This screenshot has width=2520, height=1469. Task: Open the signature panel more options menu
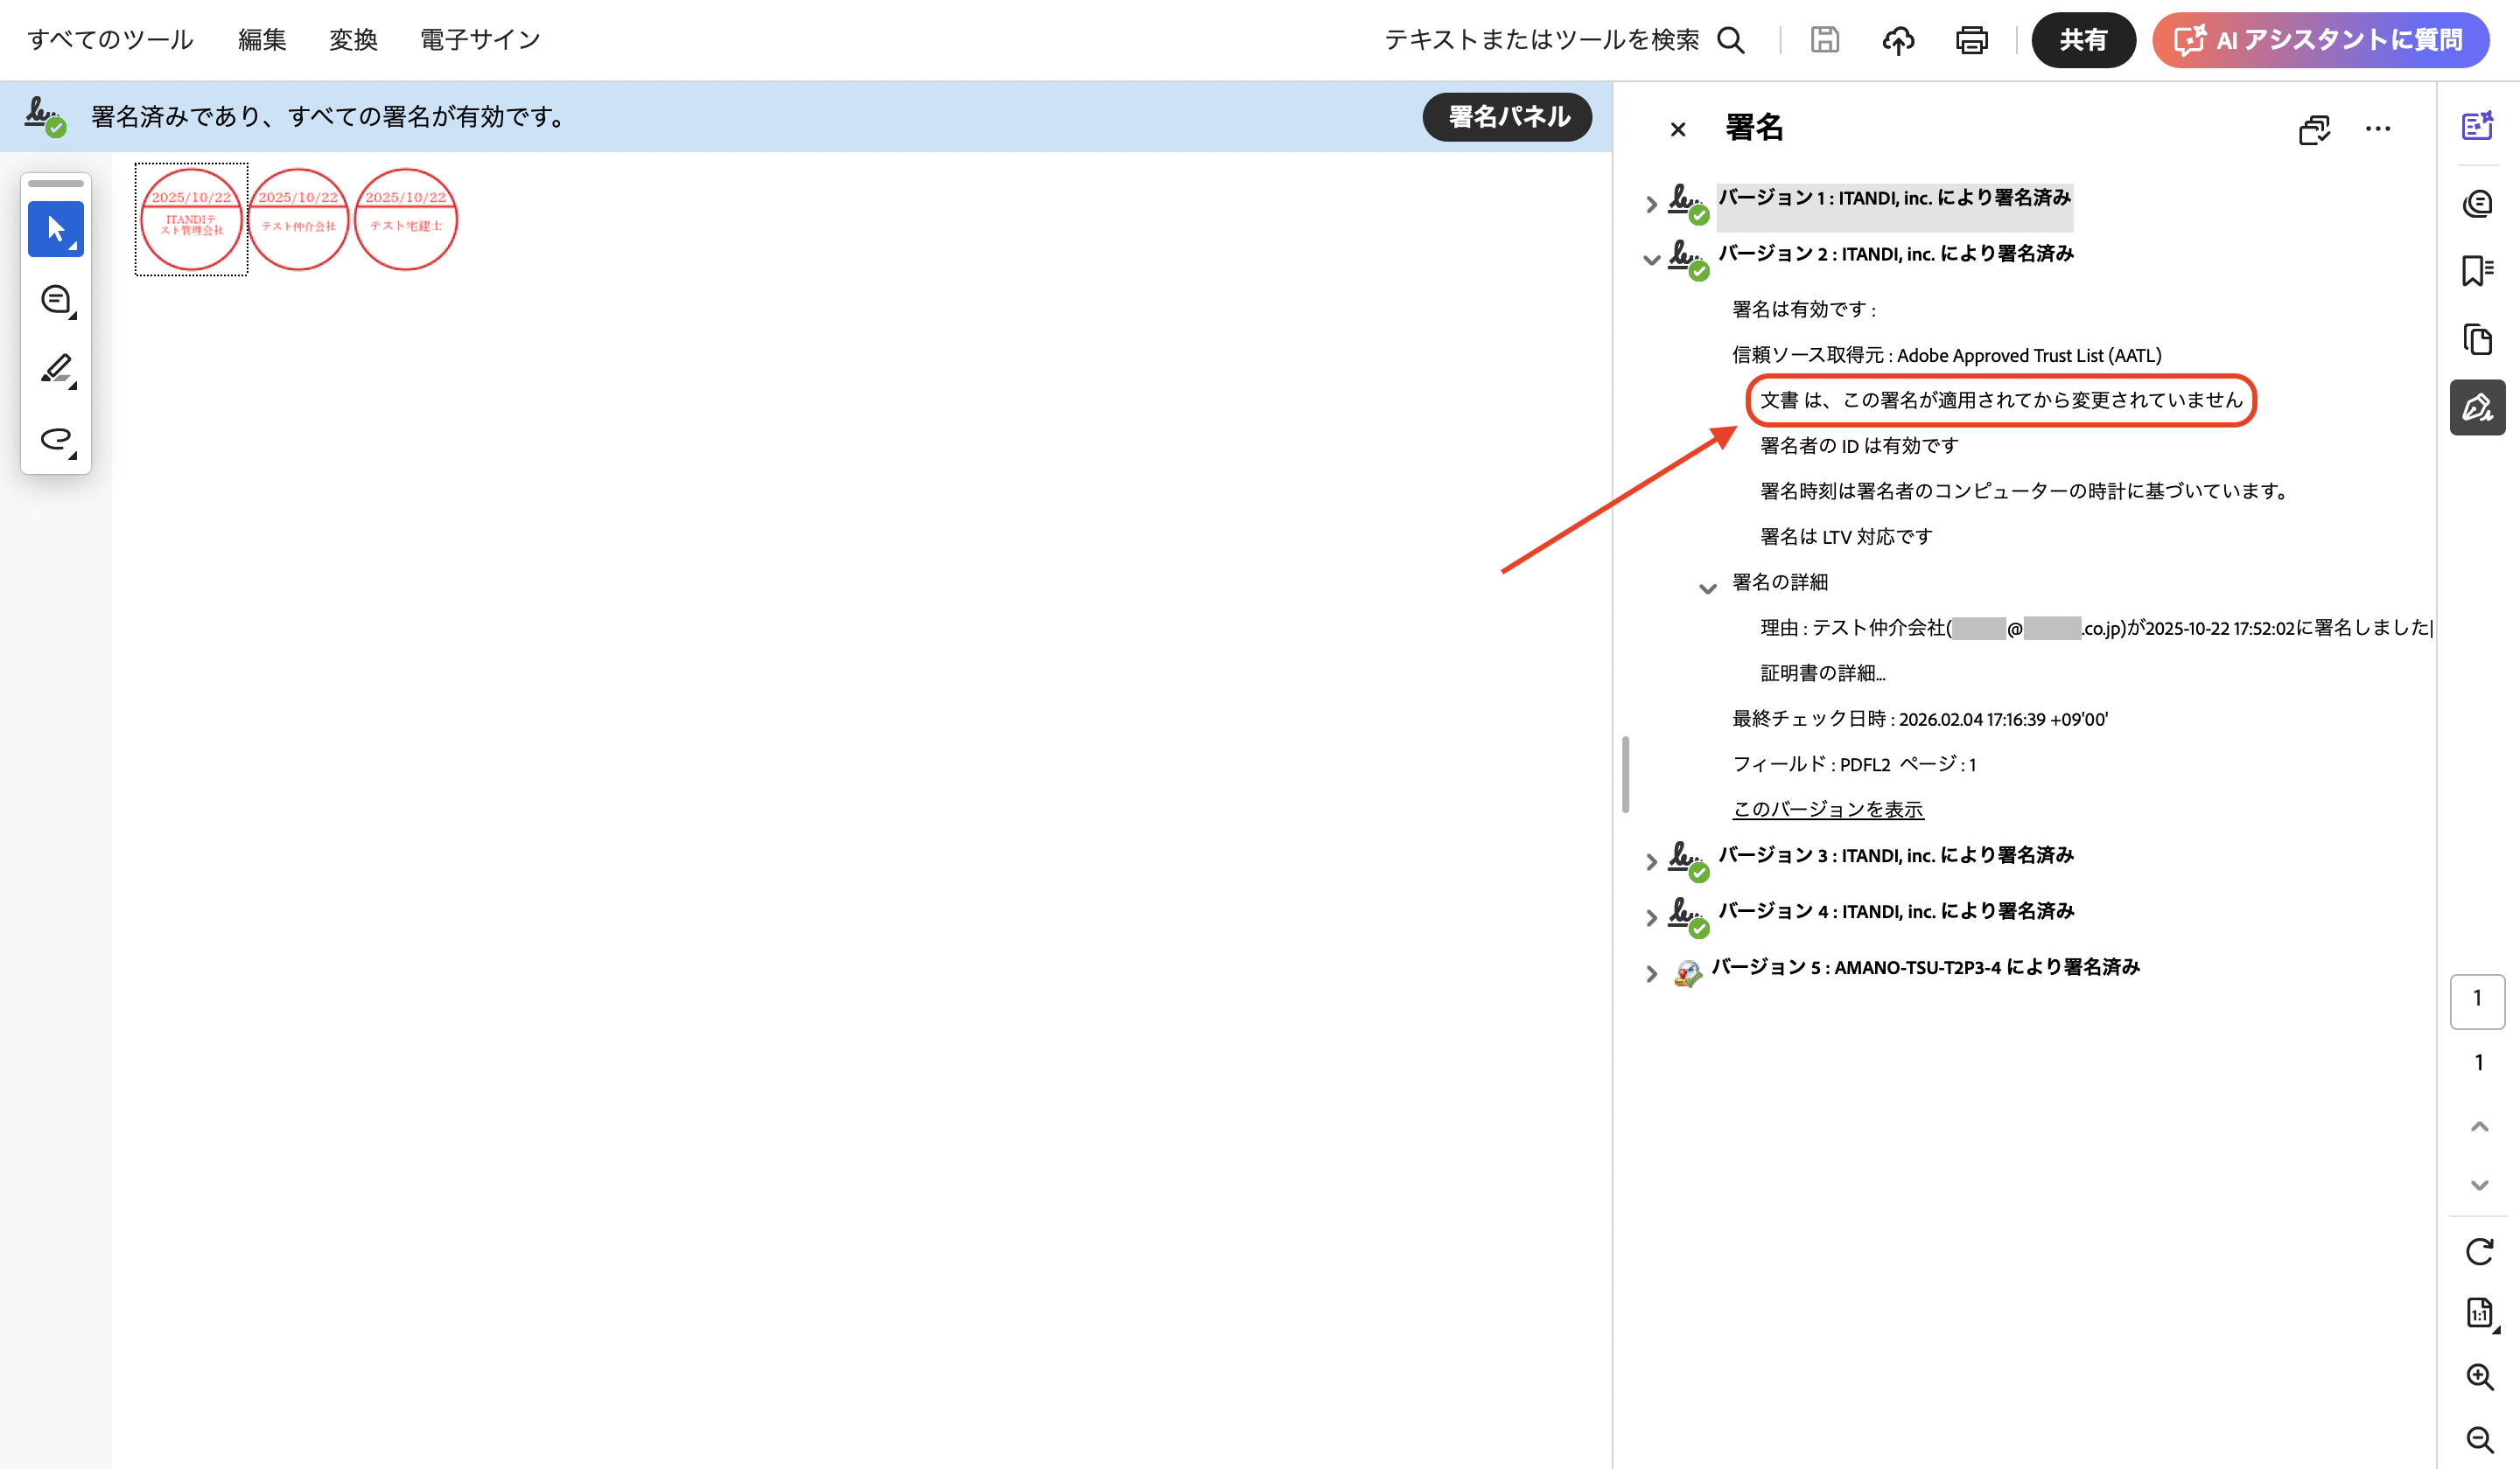pos(2378,129)
